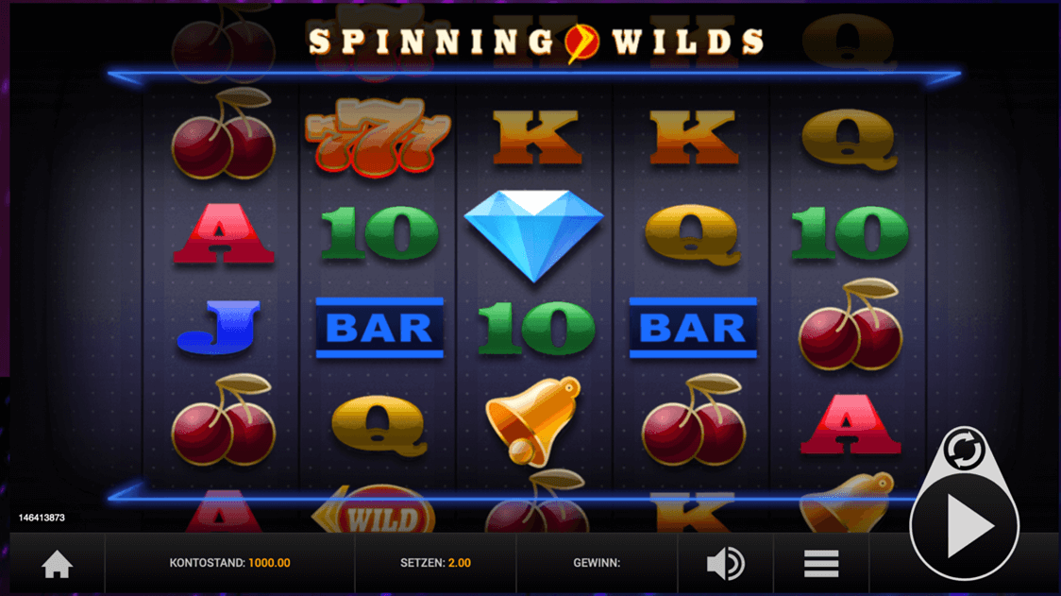1061x596 pixels.
Task: Start a spin with the play button
Action: [964, 526]
